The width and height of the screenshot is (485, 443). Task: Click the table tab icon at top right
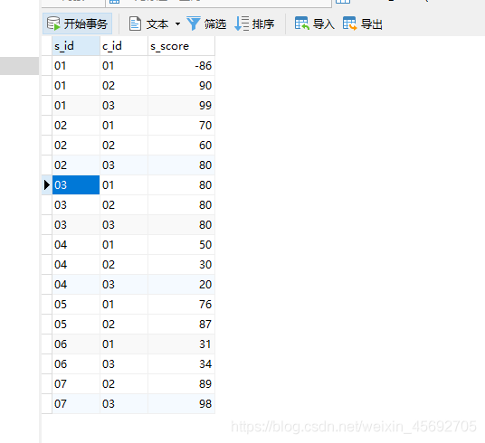343,1
